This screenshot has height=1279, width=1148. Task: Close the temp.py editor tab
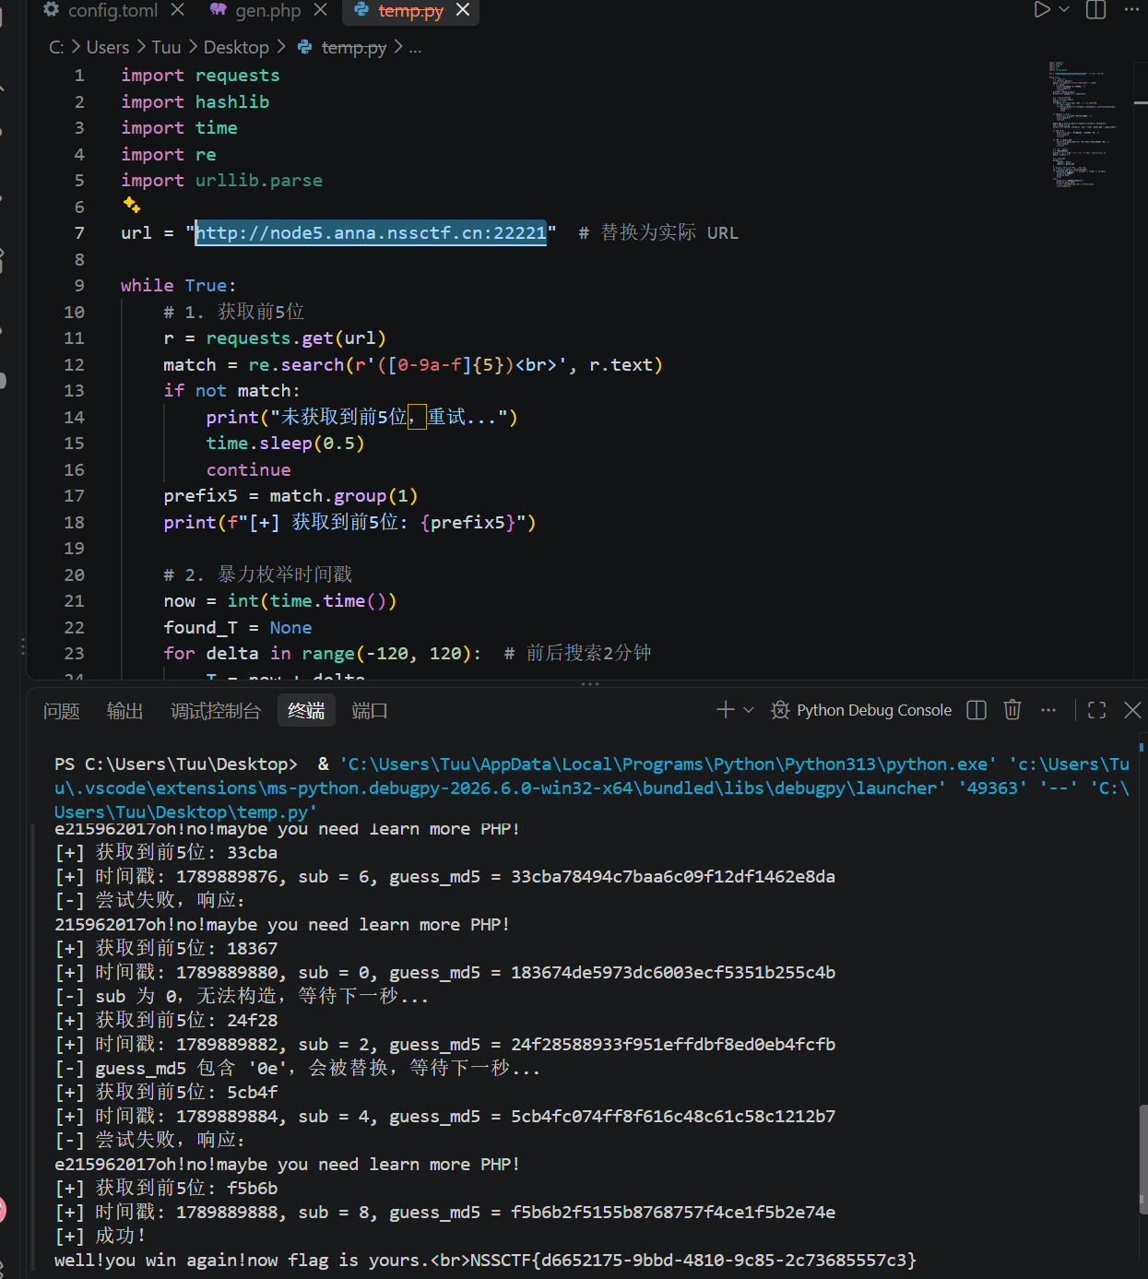(463, 10)
